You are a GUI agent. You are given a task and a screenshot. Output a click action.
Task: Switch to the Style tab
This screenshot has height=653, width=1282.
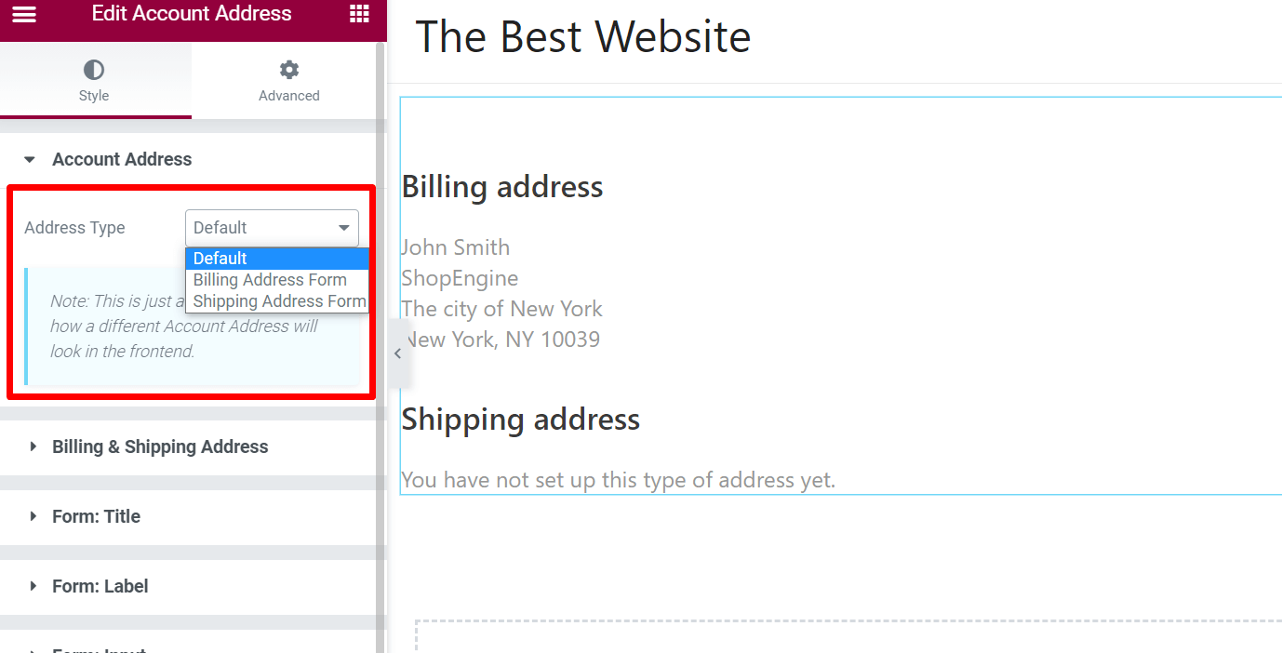click(x=94, y=81)
